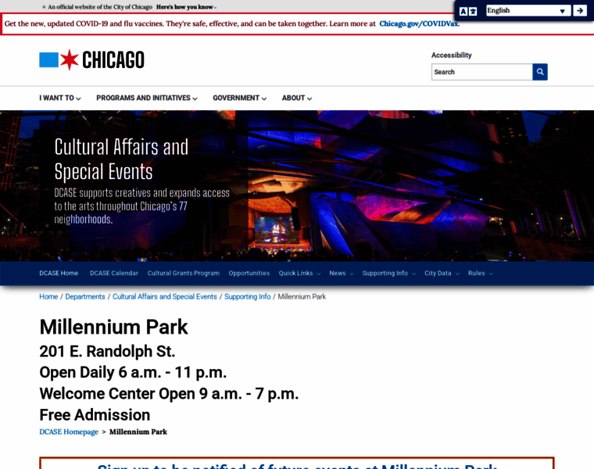
Task: Open Opportunities page
Action: pos(249,273)
